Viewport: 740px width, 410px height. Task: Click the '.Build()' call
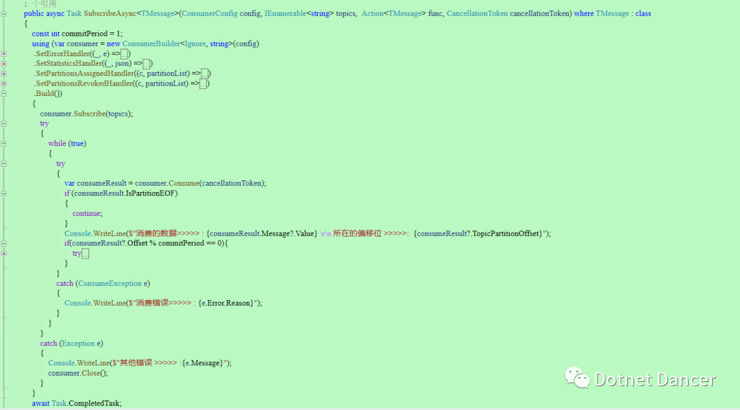pos(48,93)
